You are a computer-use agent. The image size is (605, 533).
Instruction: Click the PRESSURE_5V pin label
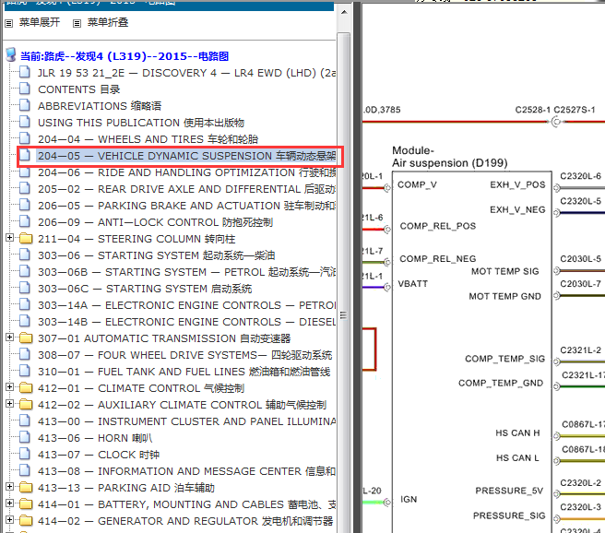509,491
